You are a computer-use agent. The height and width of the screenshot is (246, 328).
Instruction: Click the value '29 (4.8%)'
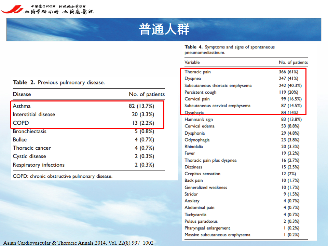290,133
